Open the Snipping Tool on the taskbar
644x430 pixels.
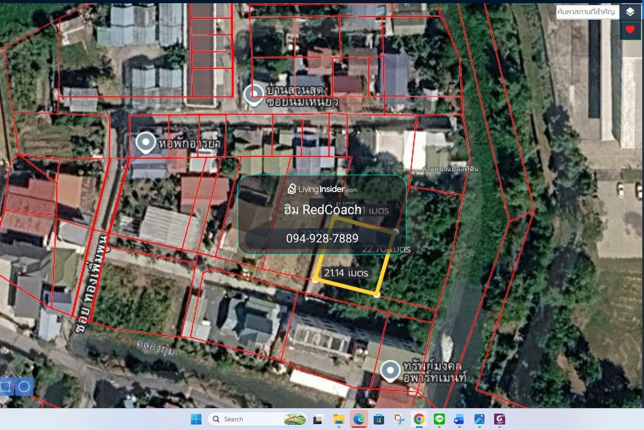[399, 419]
